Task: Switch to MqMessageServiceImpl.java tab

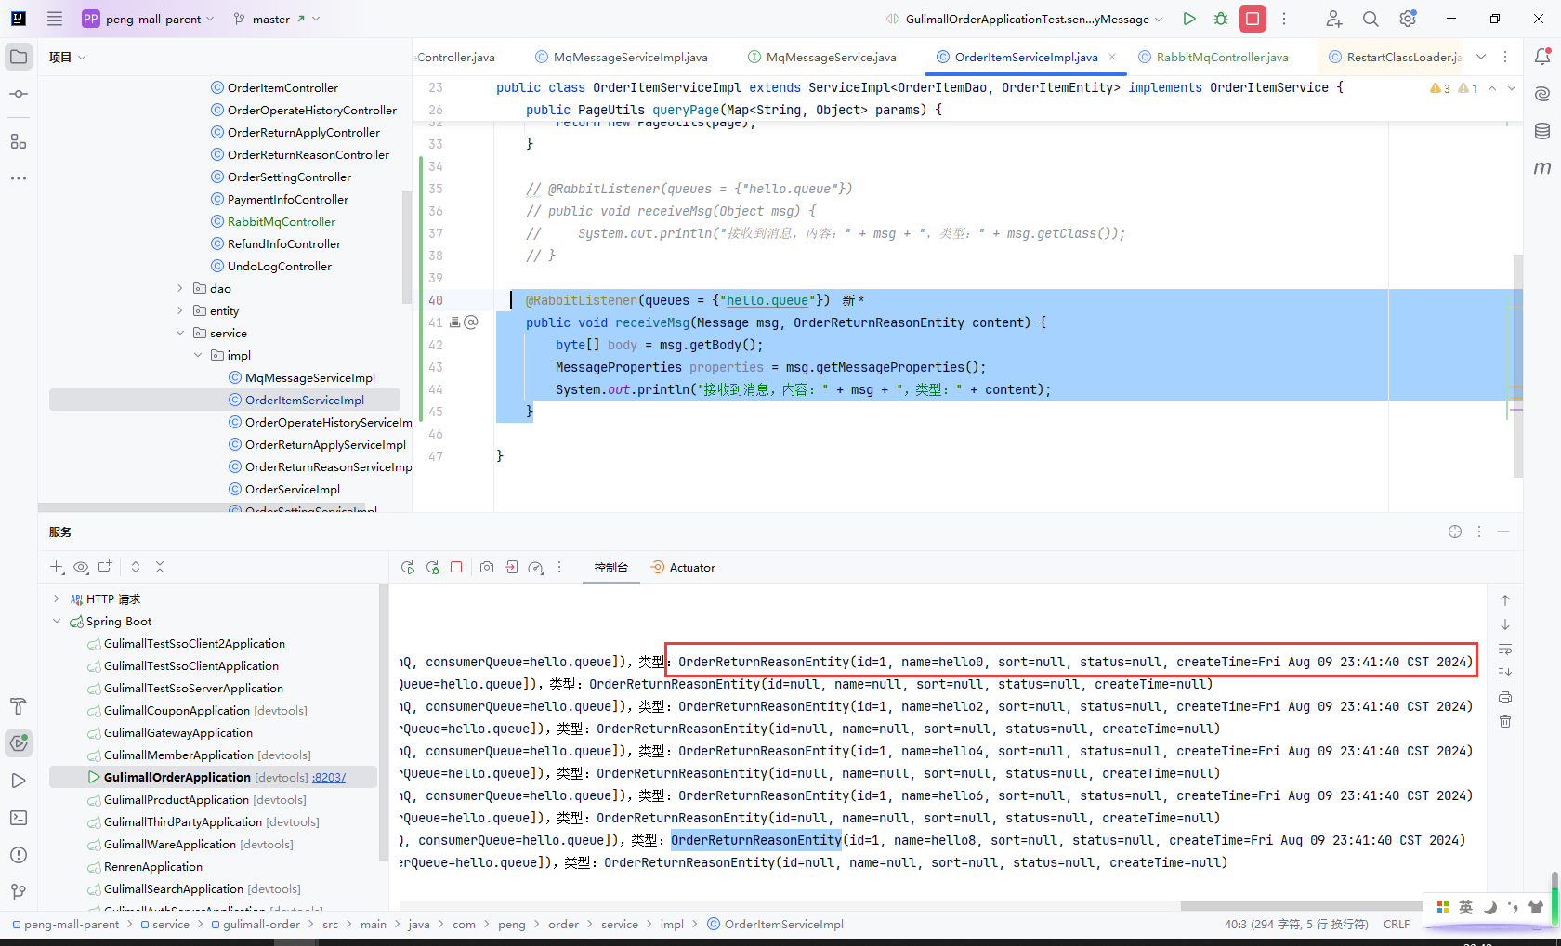Action: pyautogui.click(x=621, y=57)
